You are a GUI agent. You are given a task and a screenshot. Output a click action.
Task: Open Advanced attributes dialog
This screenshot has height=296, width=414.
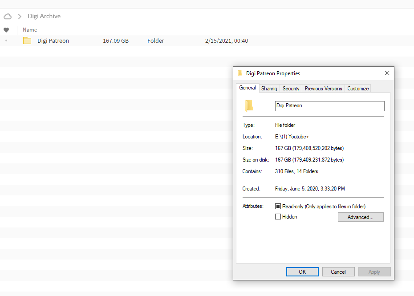coord(361,217)
